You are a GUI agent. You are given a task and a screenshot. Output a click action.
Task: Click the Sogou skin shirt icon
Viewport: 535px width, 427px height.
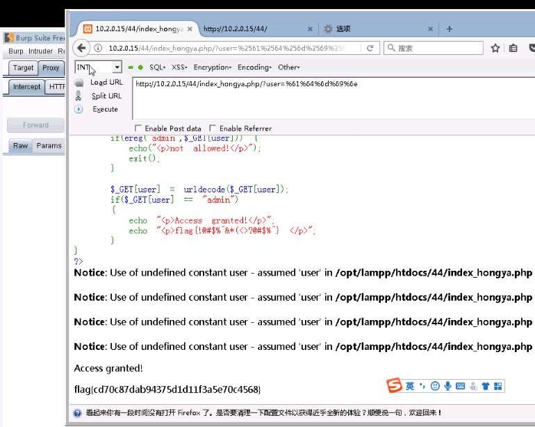pos(485,386)
